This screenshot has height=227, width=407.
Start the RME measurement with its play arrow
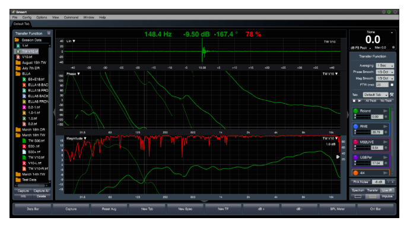385,126
